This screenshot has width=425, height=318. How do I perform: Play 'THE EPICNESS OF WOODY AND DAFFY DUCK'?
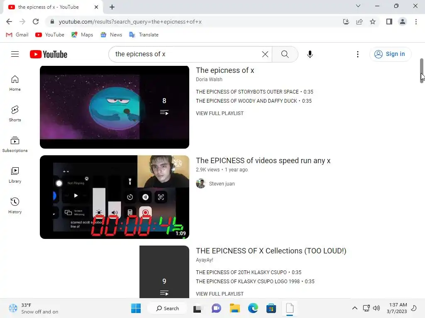point(254,101)
